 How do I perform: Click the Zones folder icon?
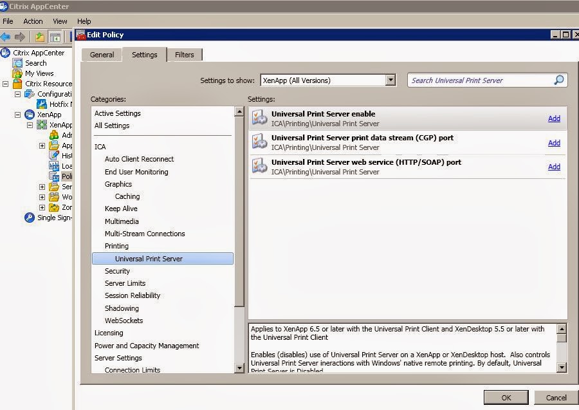[x=54, y=208]
